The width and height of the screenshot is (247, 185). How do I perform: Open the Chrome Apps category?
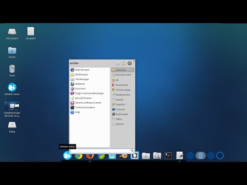tap(122, 90)
